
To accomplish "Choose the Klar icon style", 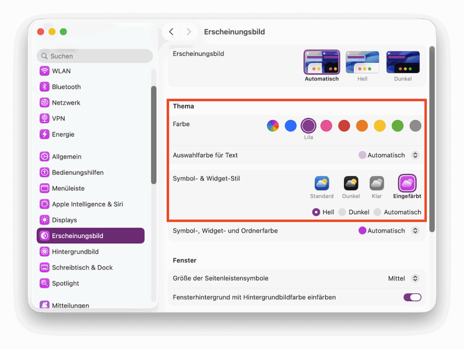I will 377,183.
